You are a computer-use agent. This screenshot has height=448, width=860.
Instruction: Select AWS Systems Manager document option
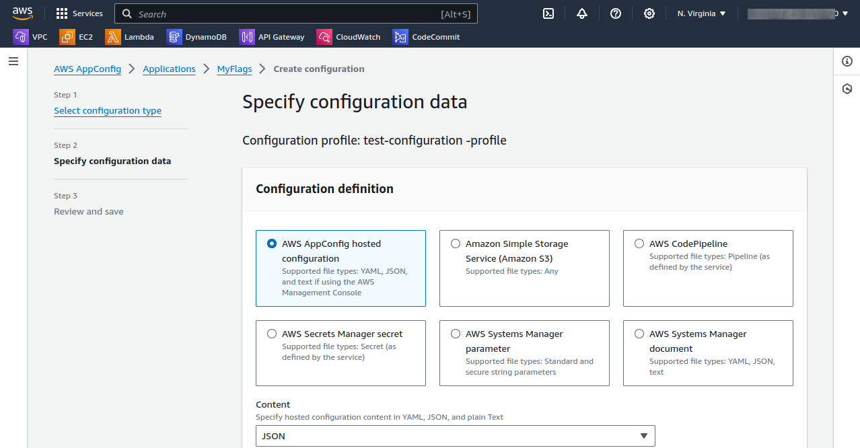pos(708,353)
